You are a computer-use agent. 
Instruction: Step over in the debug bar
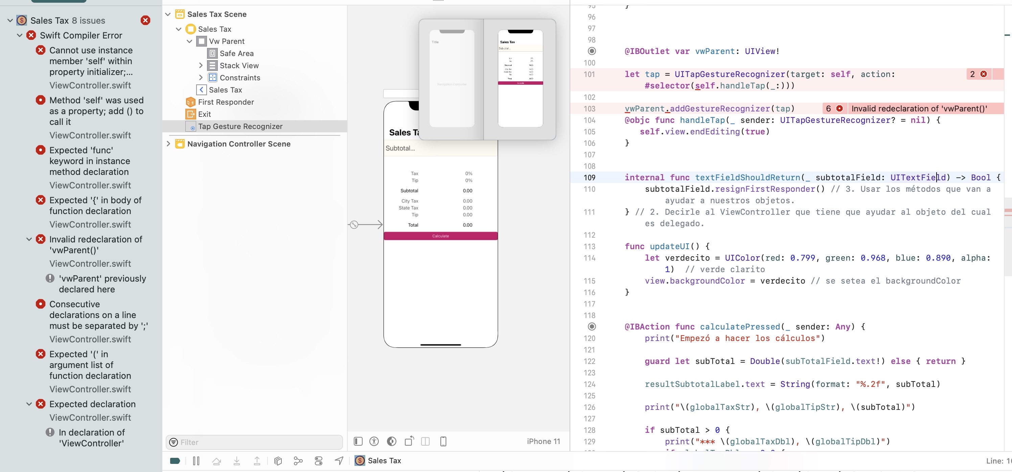(216, 461)
